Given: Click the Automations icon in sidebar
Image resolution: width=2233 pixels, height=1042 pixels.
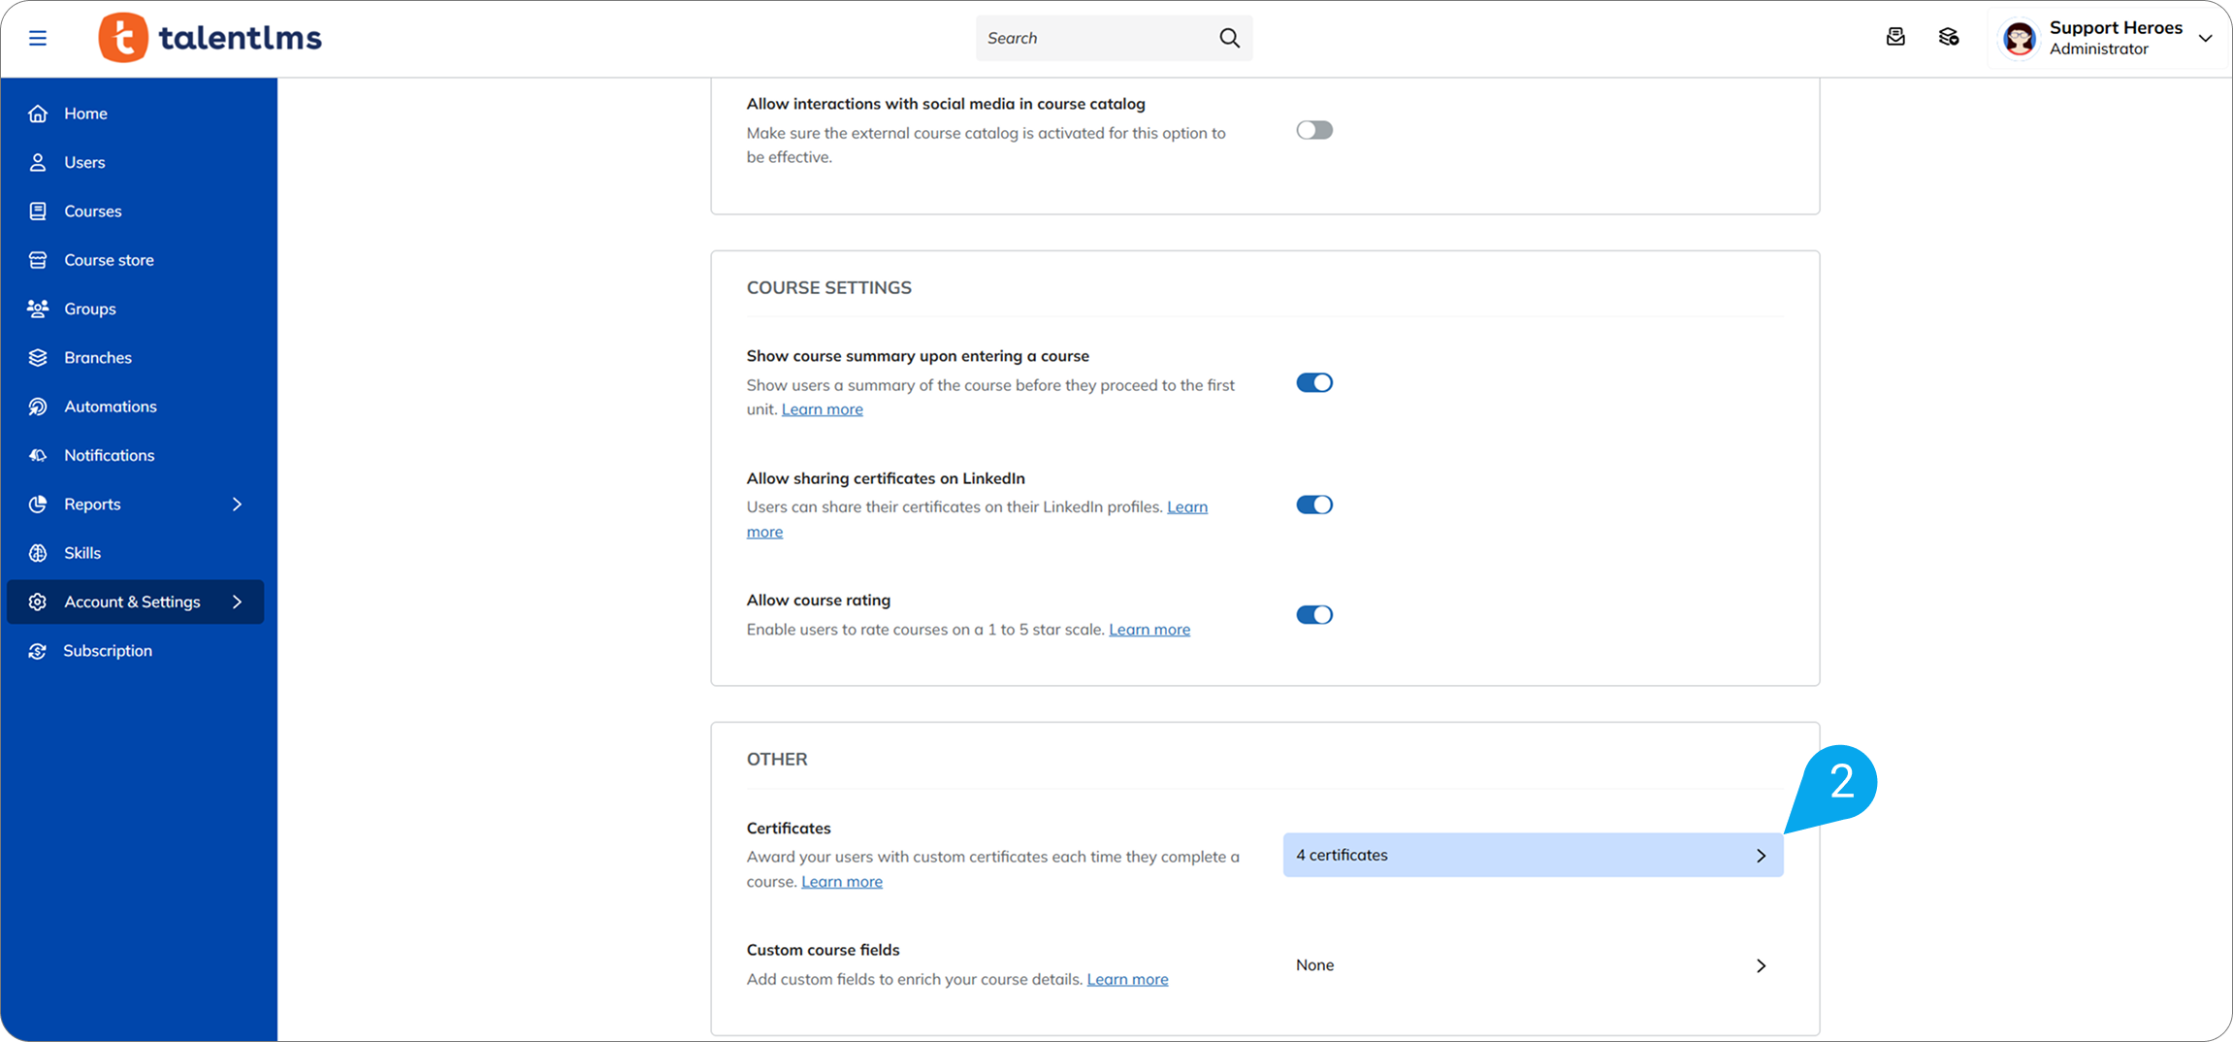Looking at the screenshot, I should pyautogui.click(x=38, y=407).
